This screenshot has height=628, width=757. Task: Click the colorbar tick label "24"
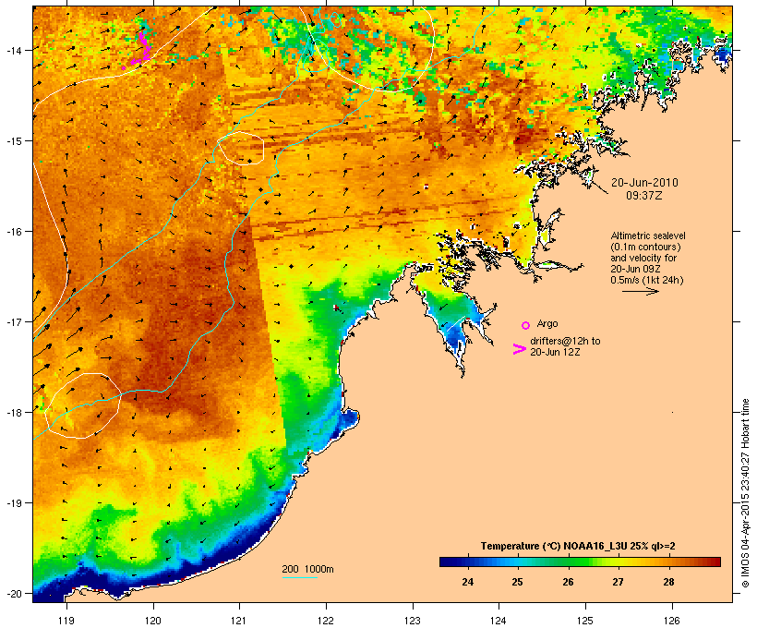(467, 582)
